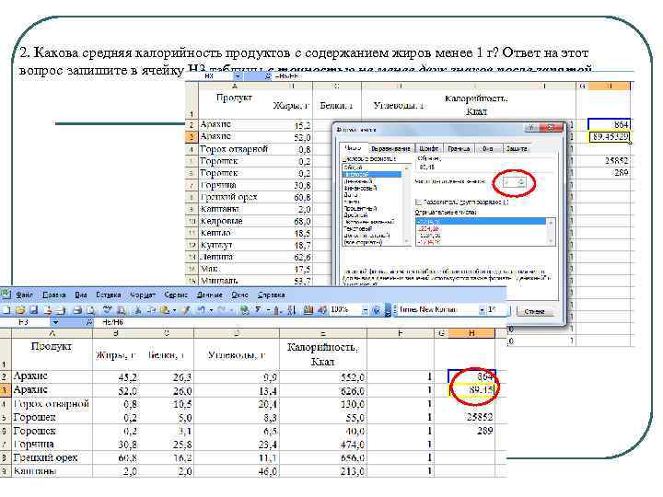Open the Справка menu
Viewport: 663px width, 497px height.
point(271,295)
